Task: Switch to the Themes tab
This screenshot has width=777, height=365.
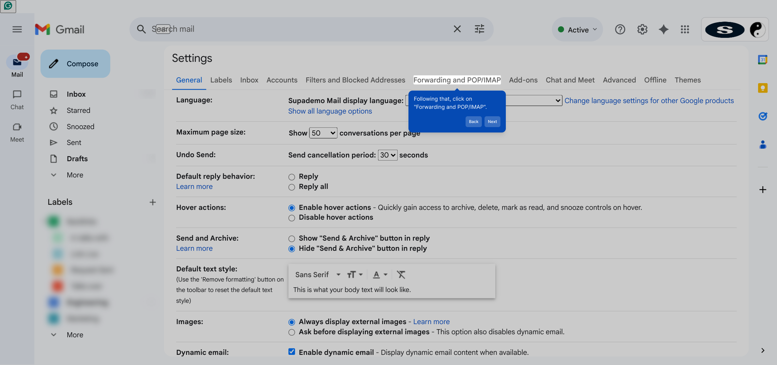Action: [688, 80]
